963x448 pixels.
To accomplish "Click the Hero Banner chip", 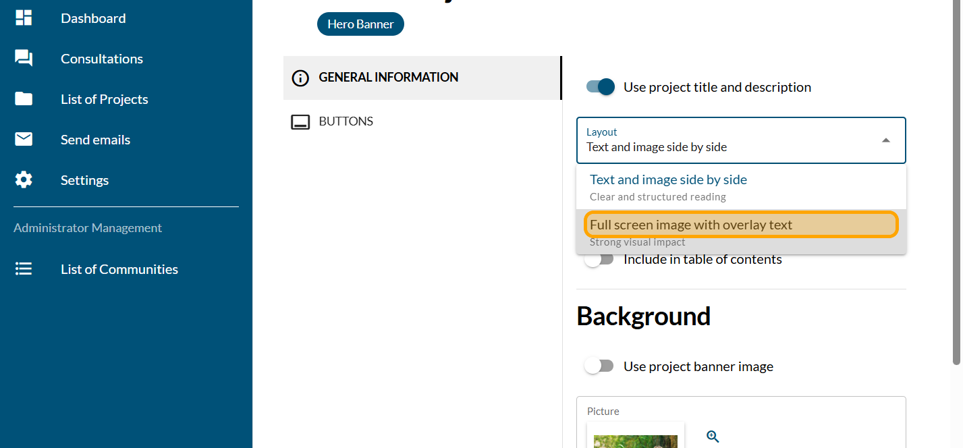I will pos(360,24).
